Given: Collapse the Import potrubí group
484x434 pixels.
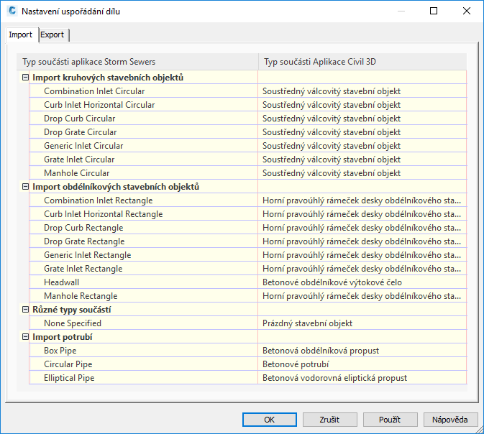Looking at the screenshot, I should tap(25, 337).
